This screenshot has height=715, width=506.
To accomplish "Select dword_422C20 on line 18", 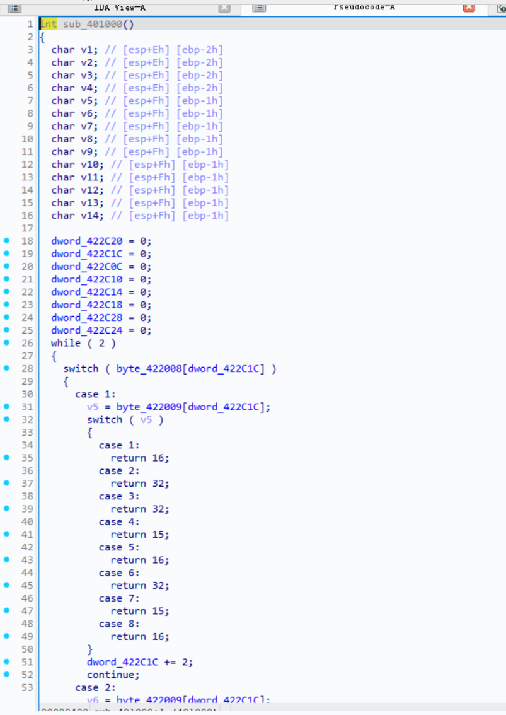I will (86, 241).
